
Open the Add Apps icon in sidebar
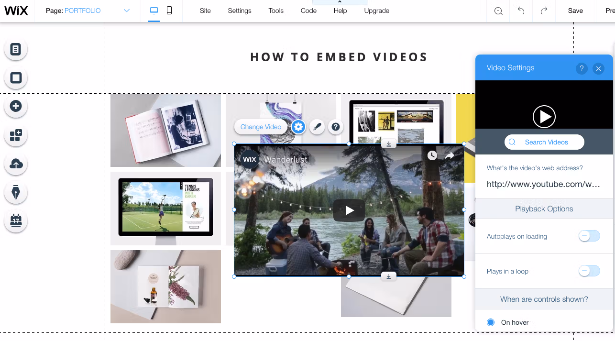click(x=16, y=135)
